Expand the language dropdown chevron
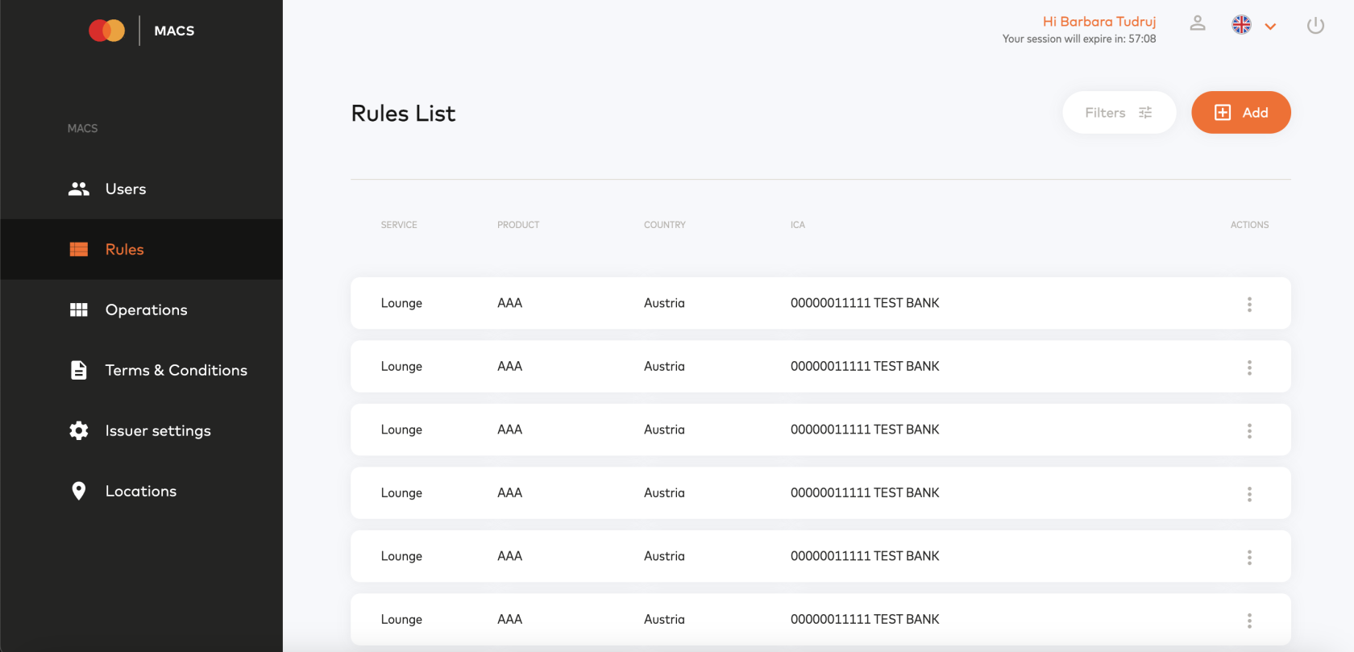 pos(1271,27)
